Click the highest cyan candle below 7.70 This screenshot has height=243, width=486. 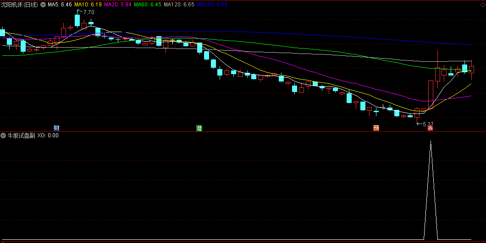(x=77, y=21)
